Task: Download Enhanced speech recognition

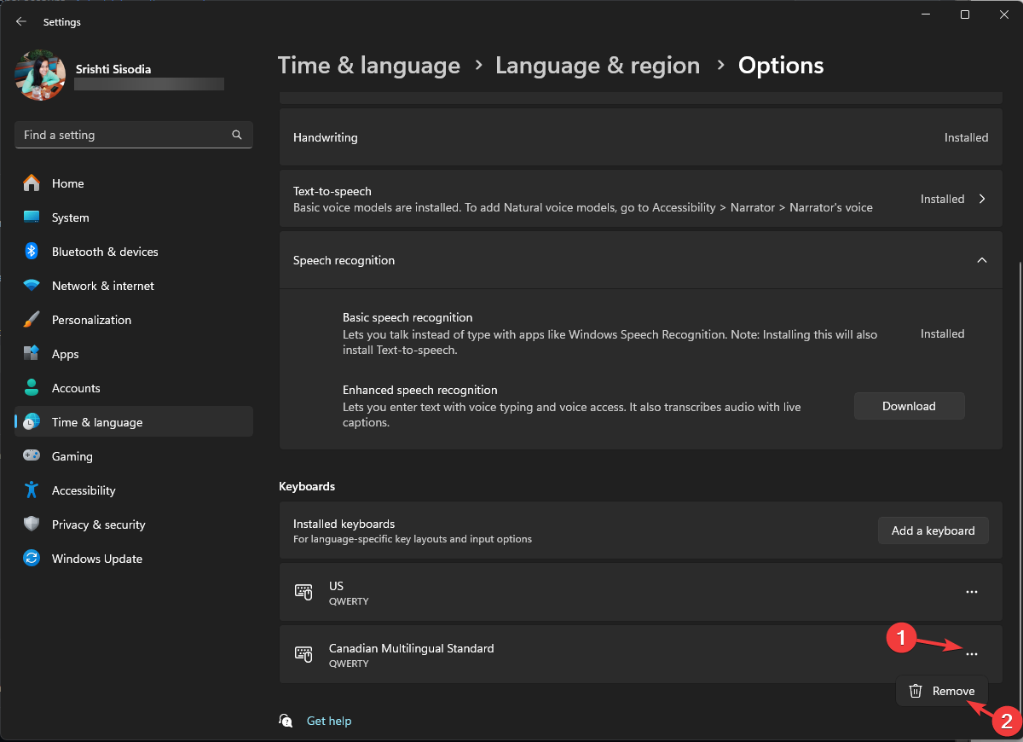Action: (909, 406)
